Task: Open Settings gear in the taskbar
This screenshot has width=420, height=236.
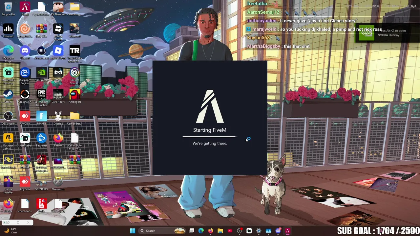Action: pyautogui.click(x=259, y=231)
